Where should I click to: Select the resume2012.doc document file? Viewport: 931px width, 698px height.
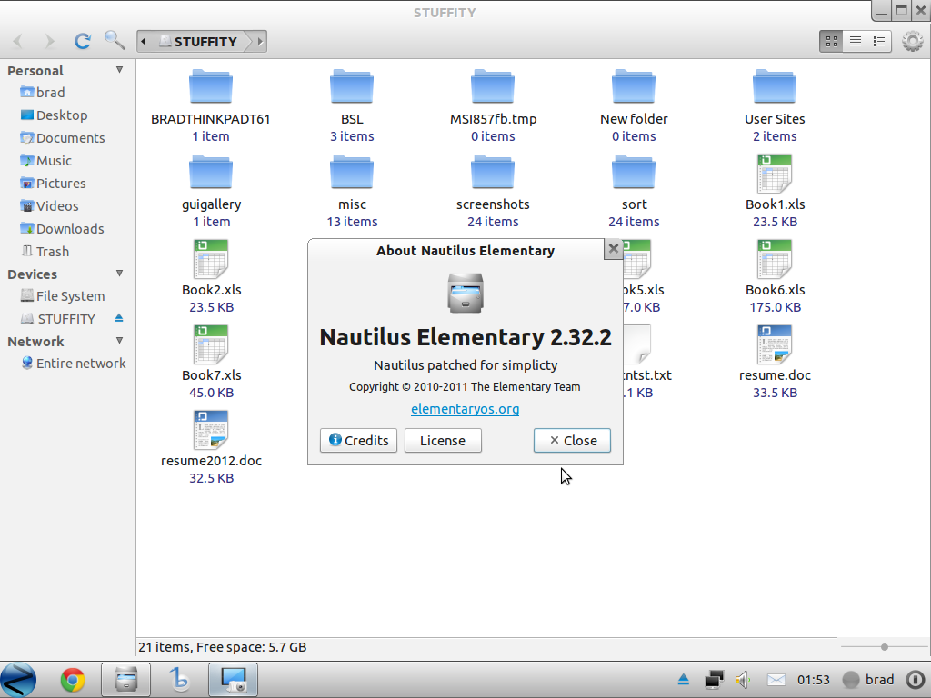pyautogui.click(x=211, y=430)
